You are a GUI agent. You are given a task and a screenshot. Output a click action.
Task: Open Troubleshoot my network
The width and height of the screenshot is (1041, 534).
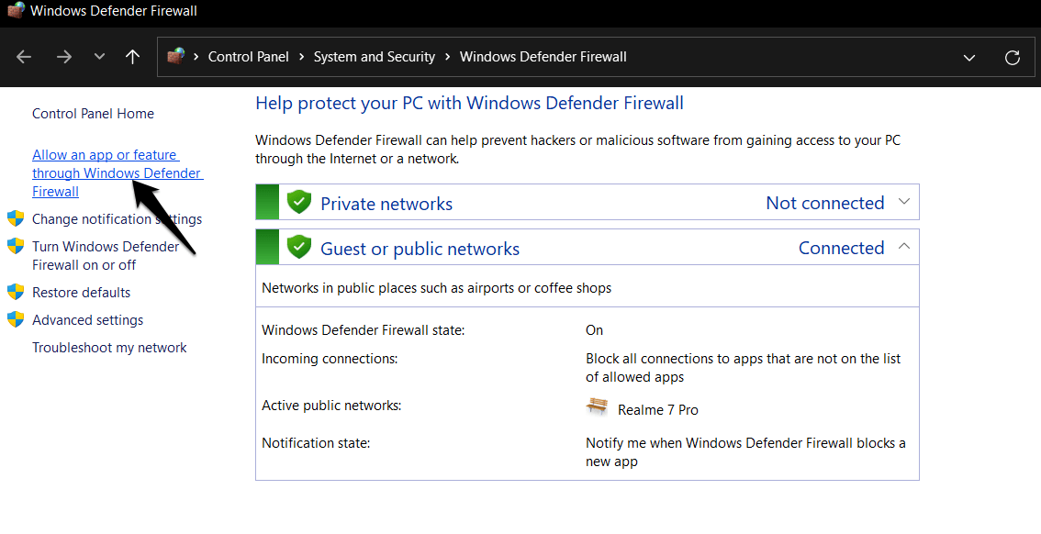point(109,347)
